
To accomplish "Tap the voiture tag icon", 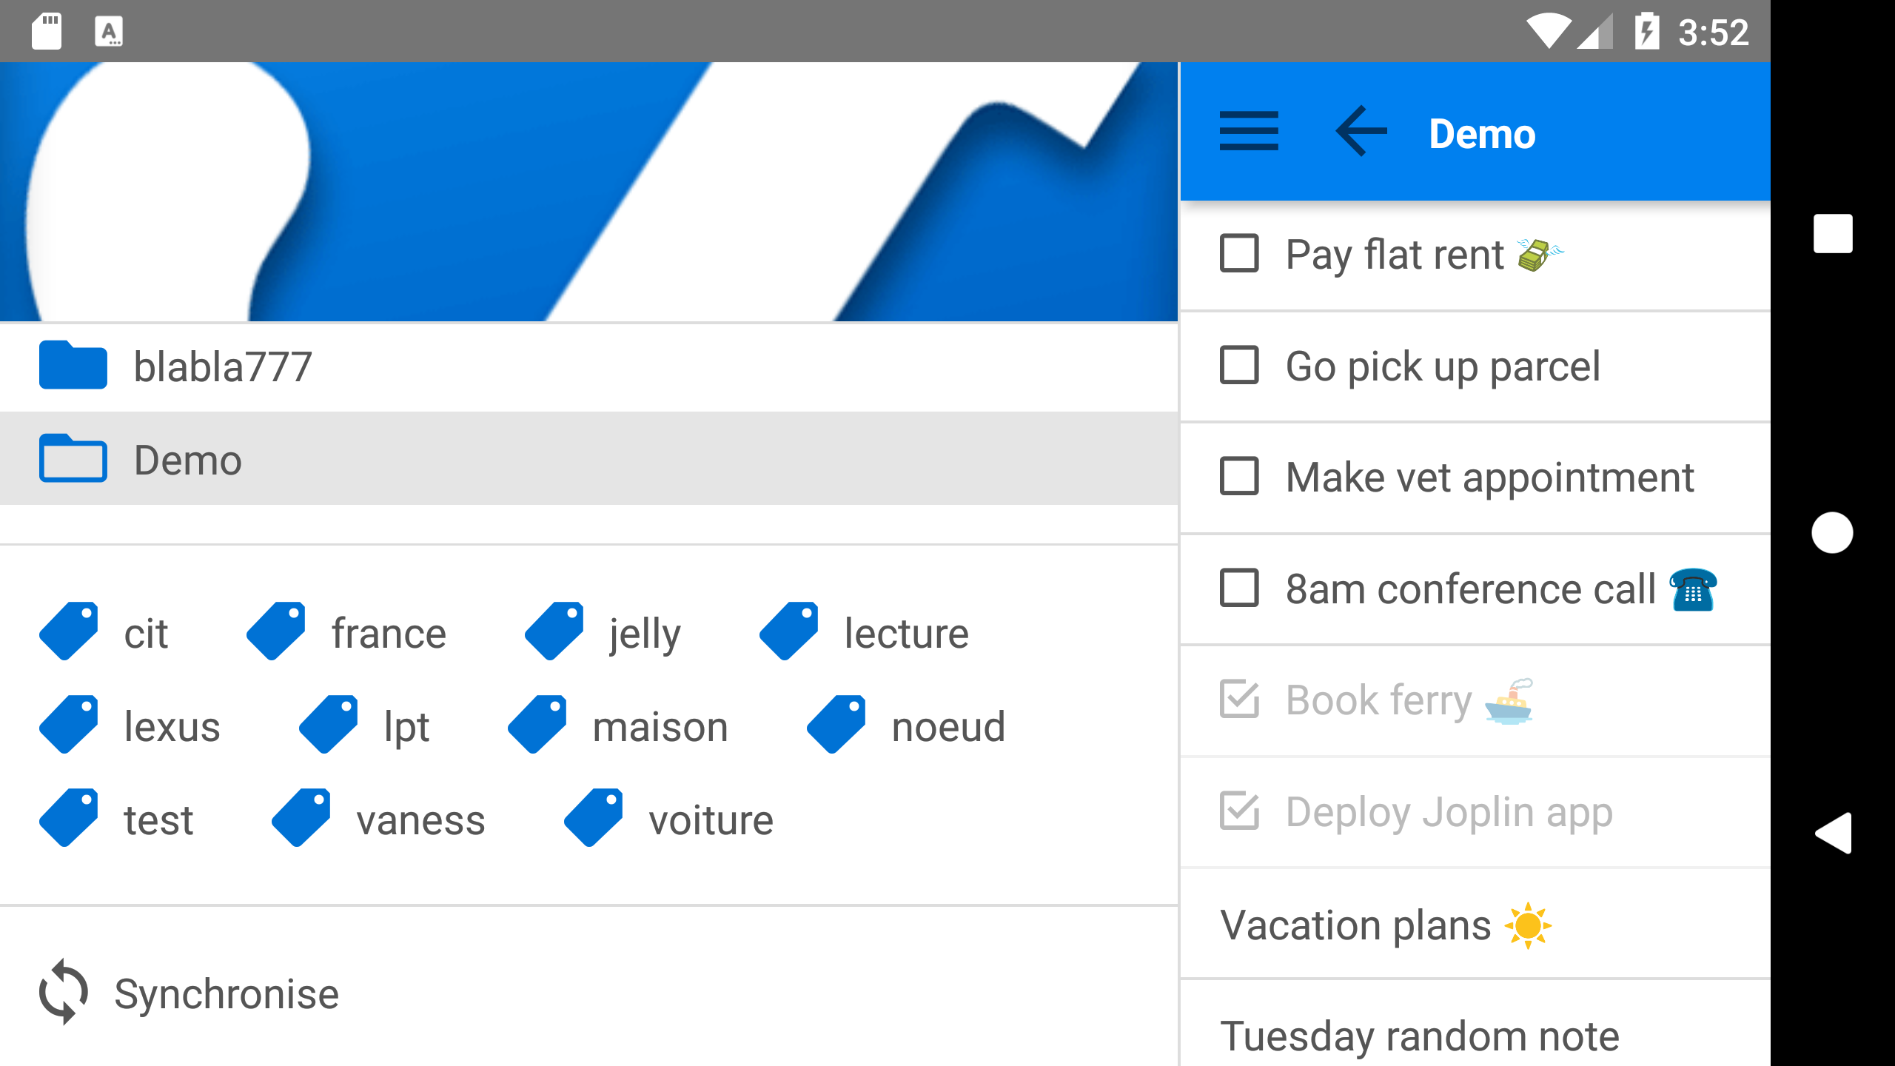I will (x=594, y=818).
